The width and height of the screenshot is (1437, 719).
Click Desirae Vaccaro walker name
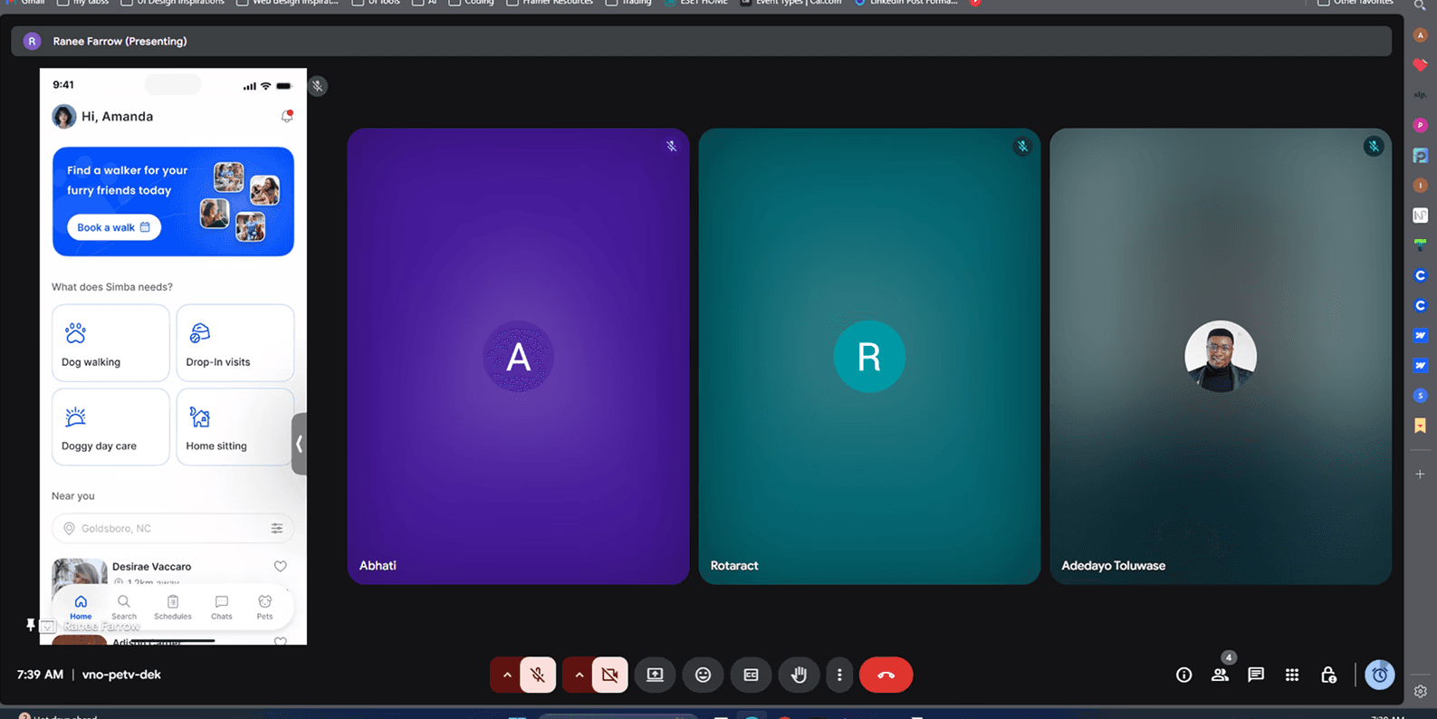coord(151,567)
